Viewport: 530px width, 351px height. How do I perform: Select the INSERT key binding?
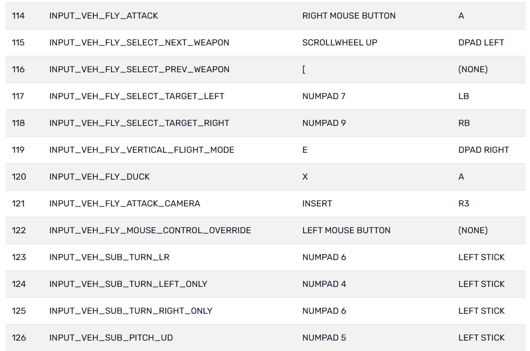317,204
